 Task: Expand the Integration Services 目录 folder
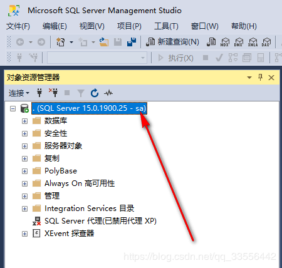pyautogui.click(x=24, y=209)
